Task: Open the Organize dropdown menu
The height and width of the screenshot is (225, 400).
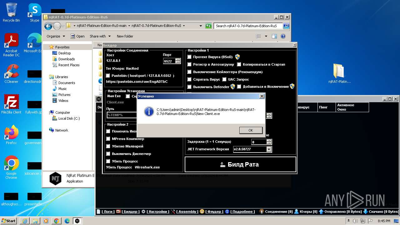Action: [x=56, y=36]
